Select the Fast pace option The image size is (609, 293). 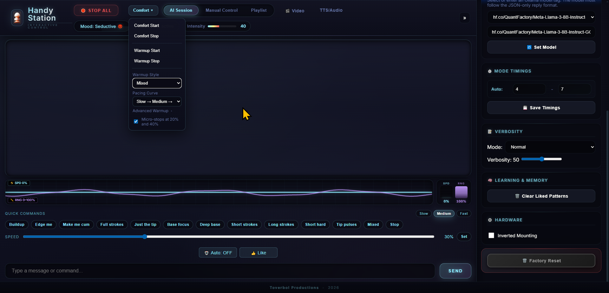click(464, 213)
